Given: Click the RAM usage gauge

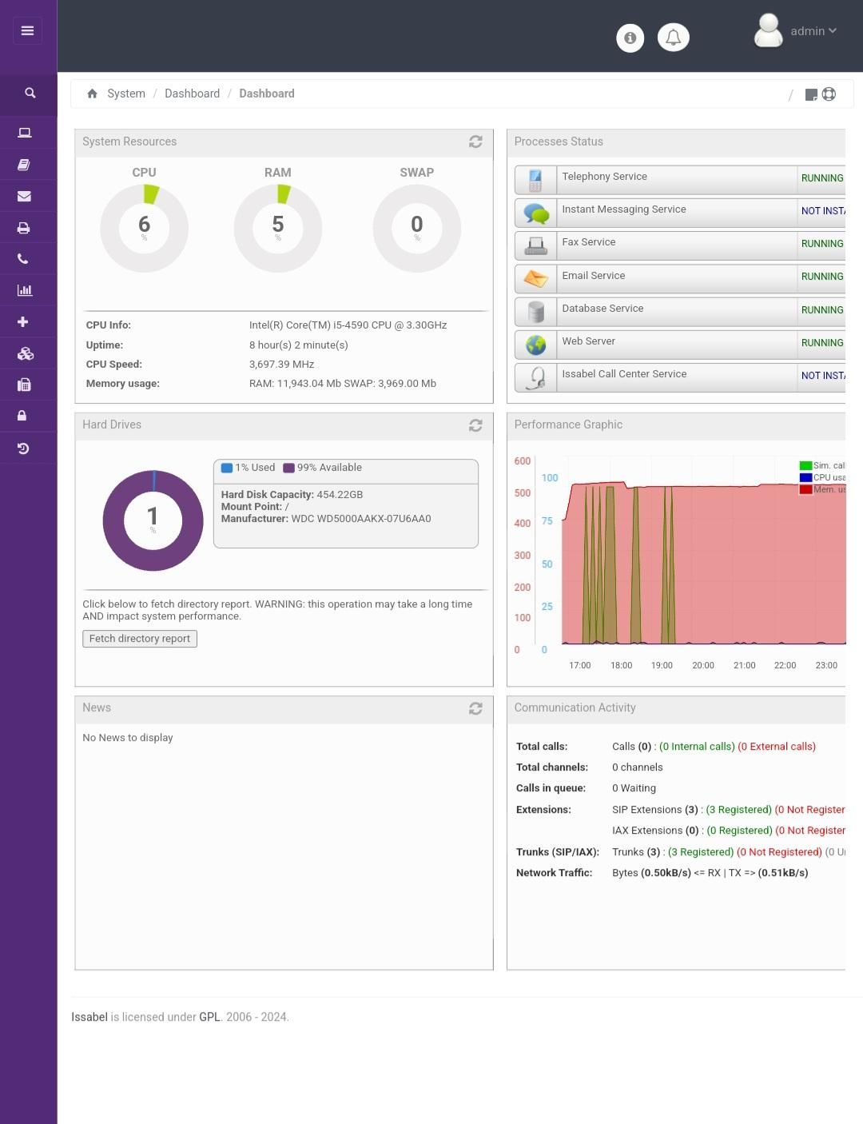Looking at the screenshot, I should [278, 228].
